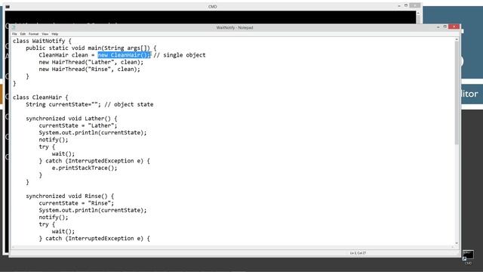Click the 'currentState = "Lather";' line
Image resolution: width=483 pixels, height=272 pixels.
[x=78, y=125]
